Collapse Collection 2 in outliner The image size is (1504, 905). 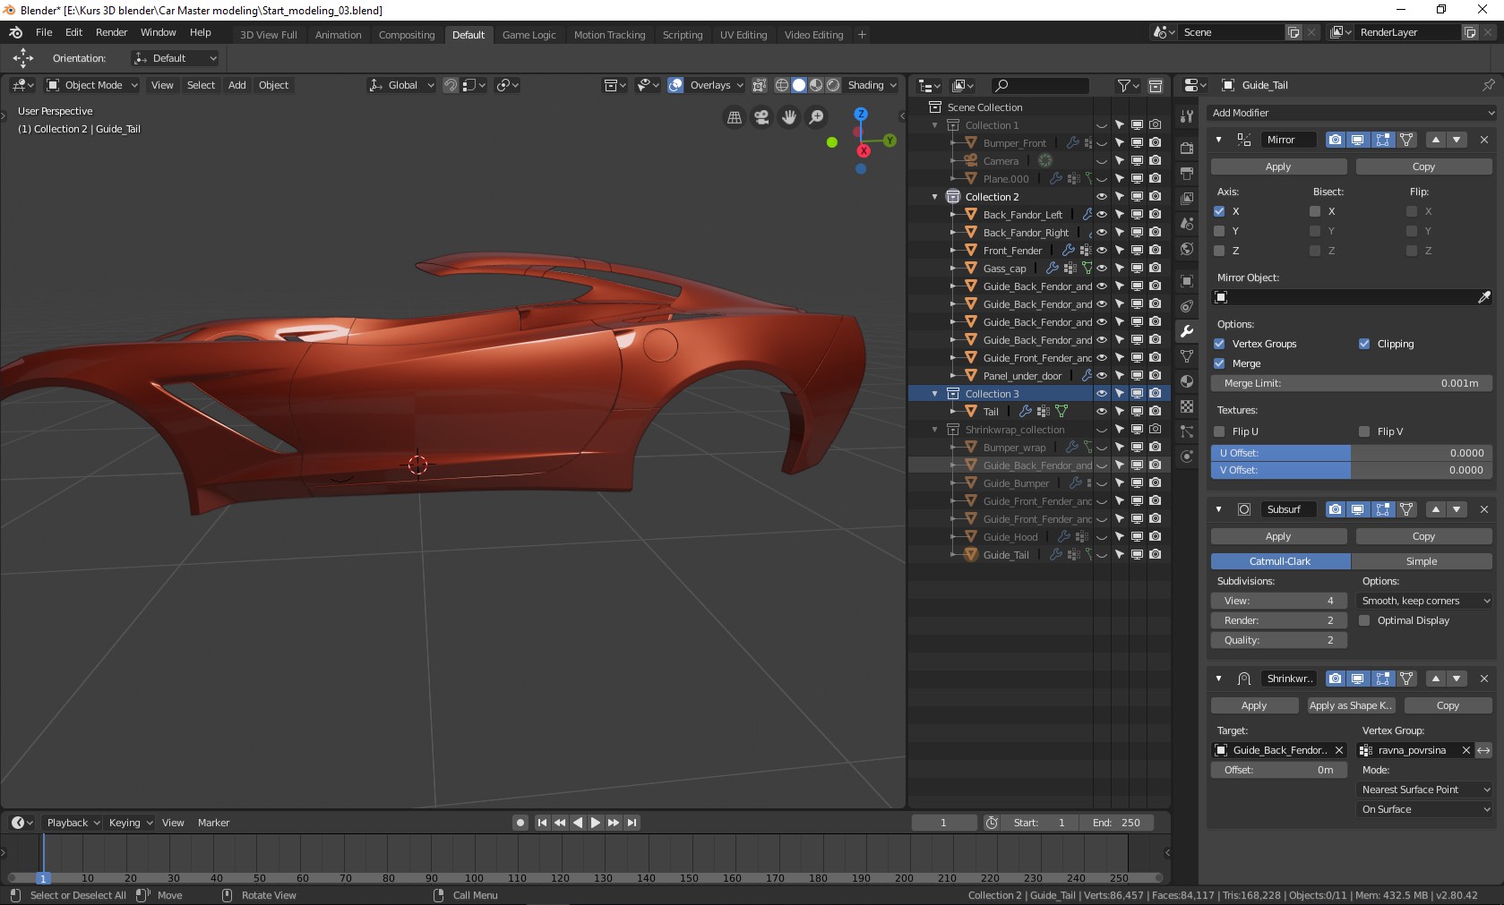[935, 197]
